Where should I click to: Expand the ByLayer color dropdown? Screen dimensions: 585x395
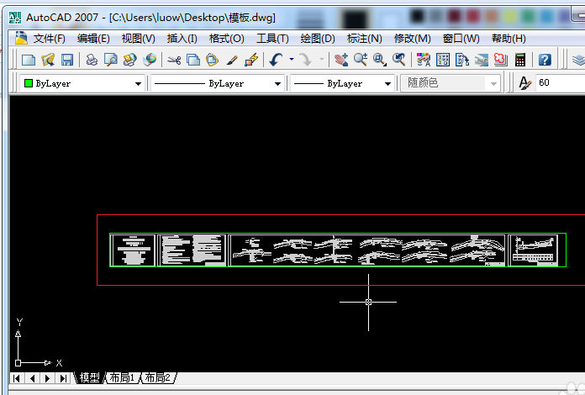click(x=138, y=83)
